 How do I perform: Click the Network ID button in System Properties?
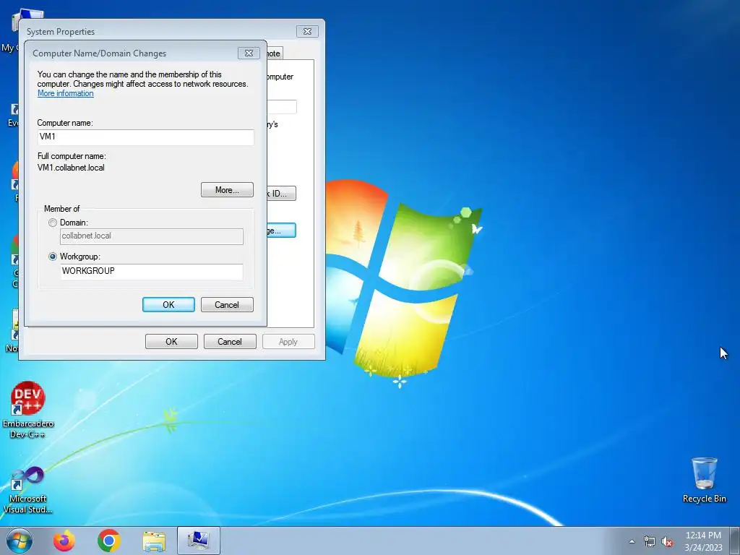[281, 194]
